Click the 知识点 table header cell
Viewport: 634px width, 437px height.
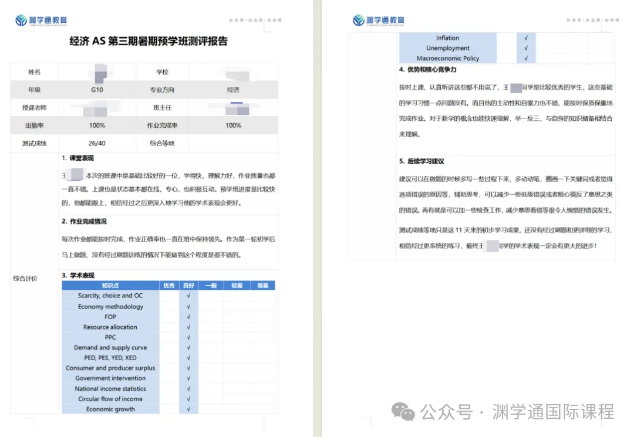tap(109, 285)
